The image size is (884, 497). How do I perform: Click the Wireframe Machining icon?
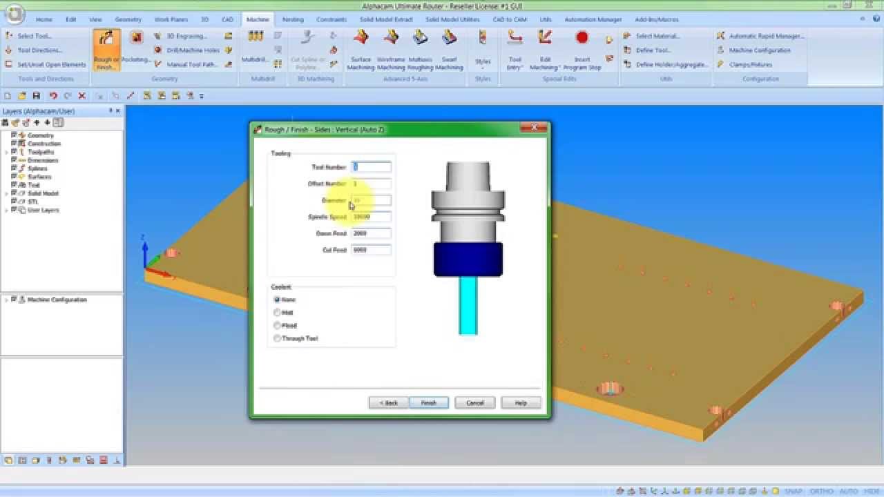(x=389, y=50)
